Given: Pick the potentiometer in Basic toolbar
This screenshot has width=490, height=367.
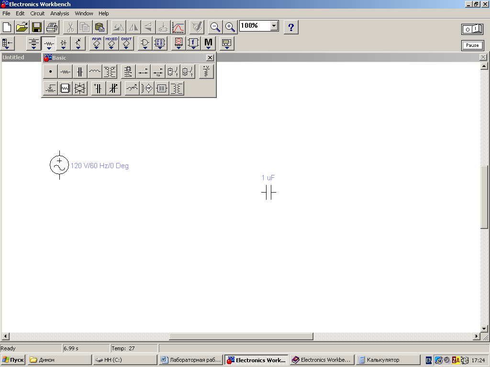Looking at the screenshot, I should [50, 88].
